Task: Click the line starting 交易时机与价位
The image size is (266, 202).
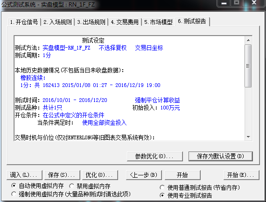Action: [84, 137]
